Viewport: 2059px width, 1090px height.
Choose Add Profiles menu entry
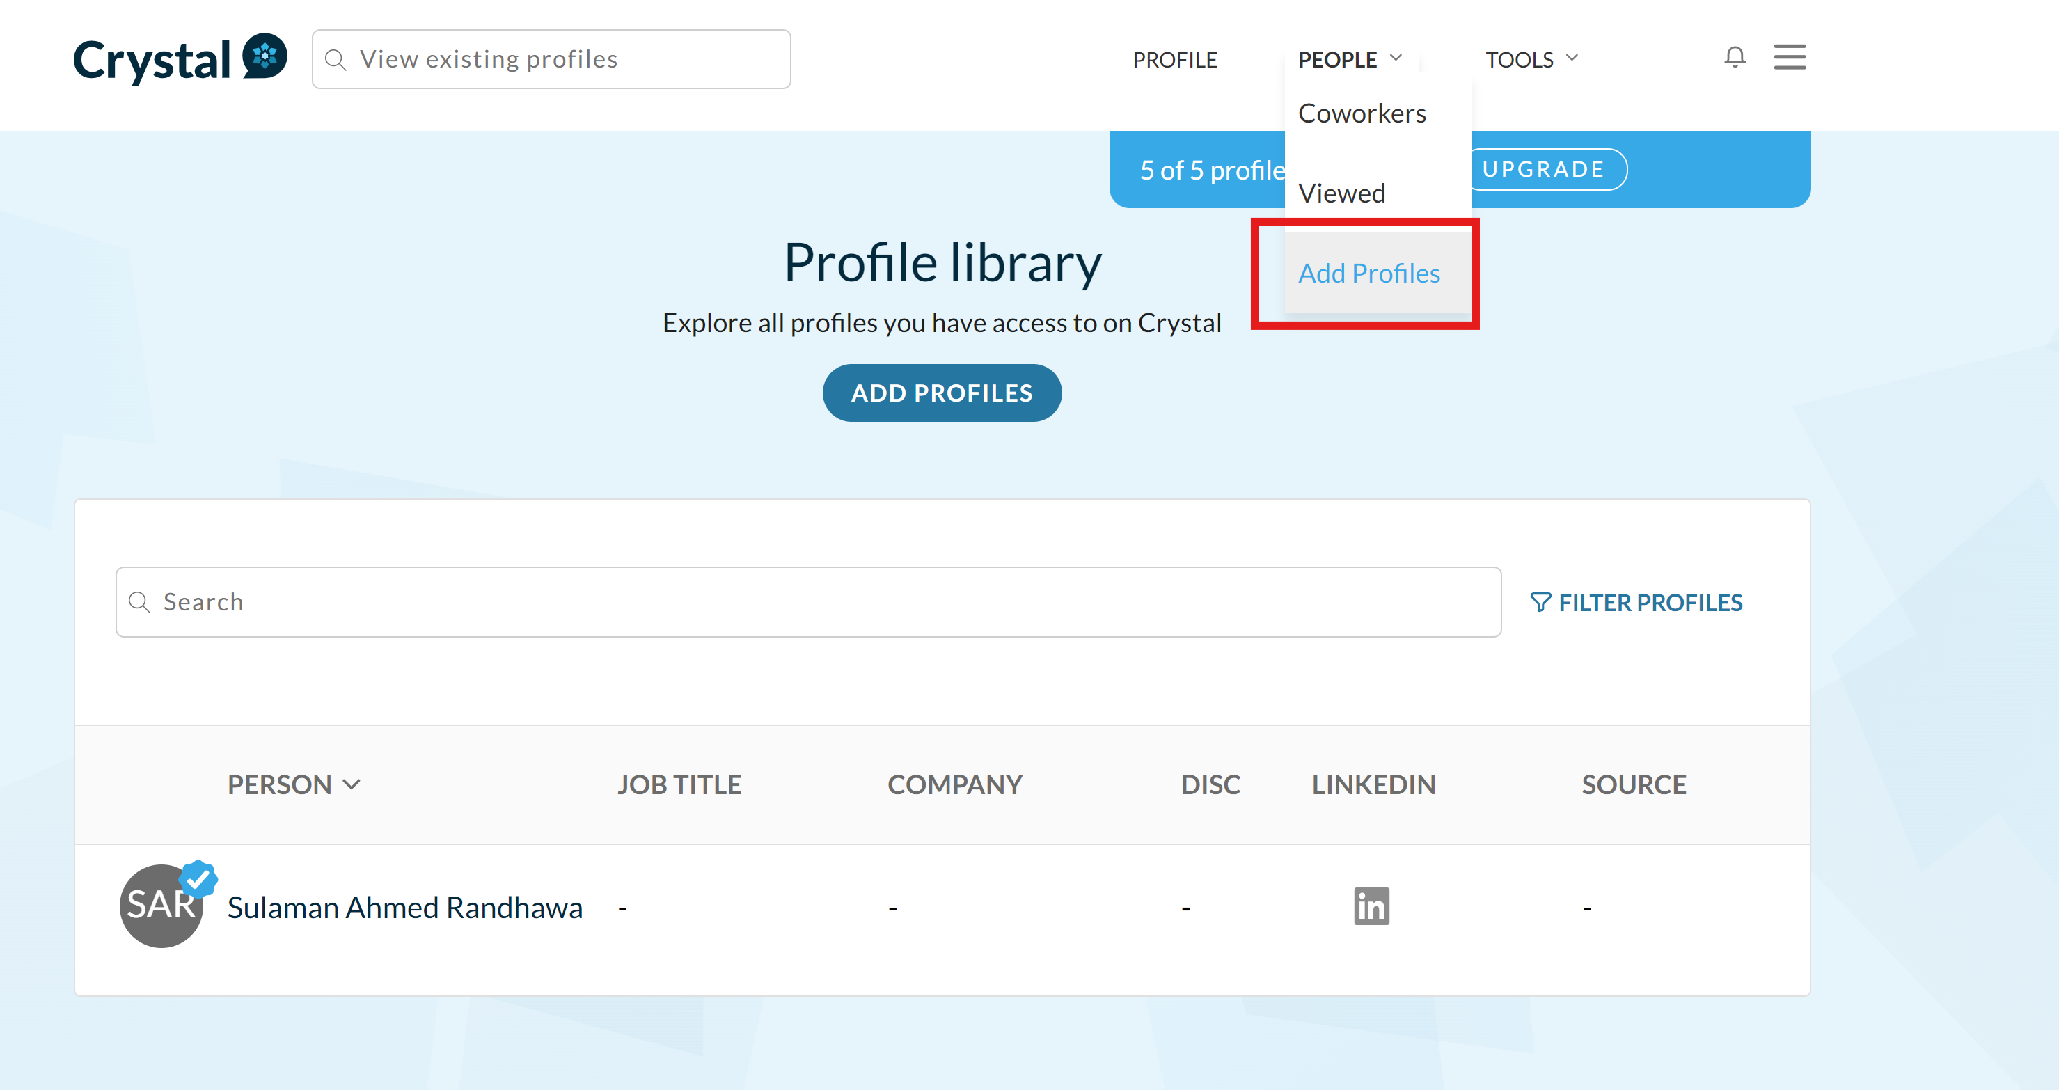[1368, 274]
